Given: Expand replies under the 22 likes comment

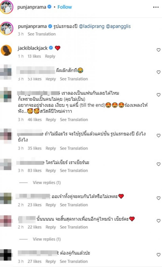Looking at the screenshot, I should (x=47, y=239).
